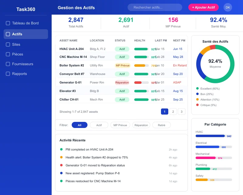Click the DK user avatar
This screenshot has height=195, width=243.
[x=228, y=7]
